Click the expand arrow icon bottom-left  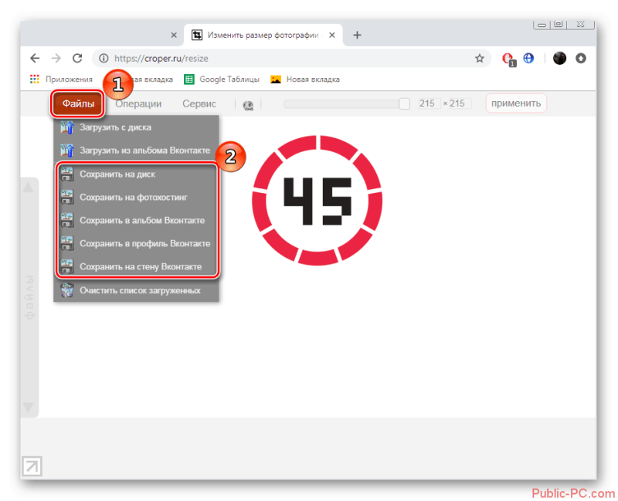point(32,466)
